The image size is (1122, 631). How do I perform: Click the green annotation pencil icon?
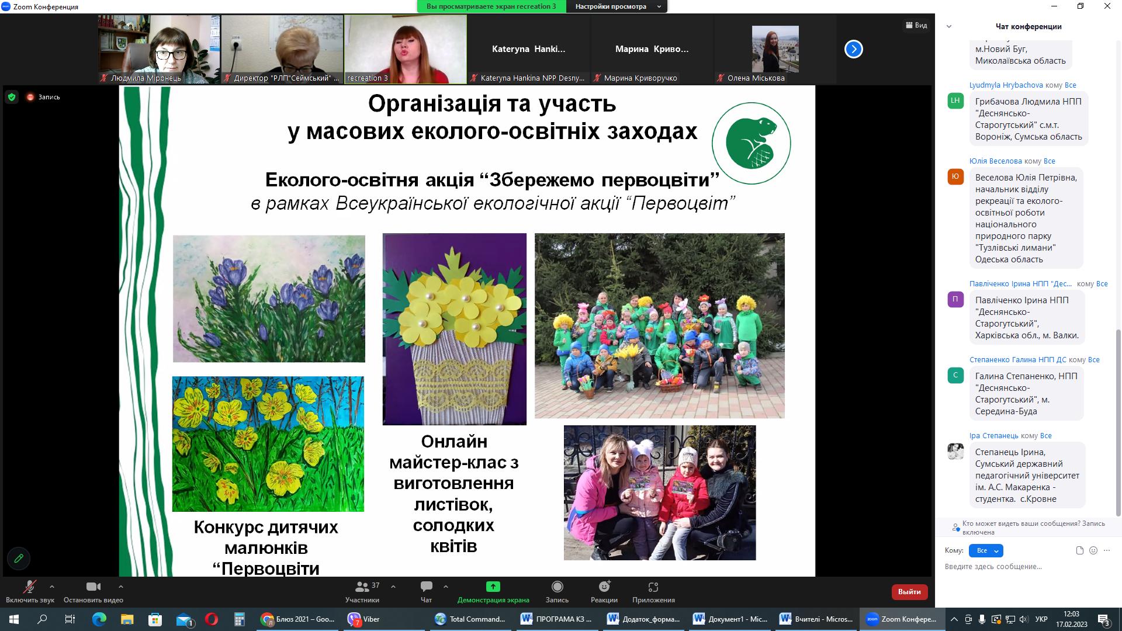[x=19, y=558]
